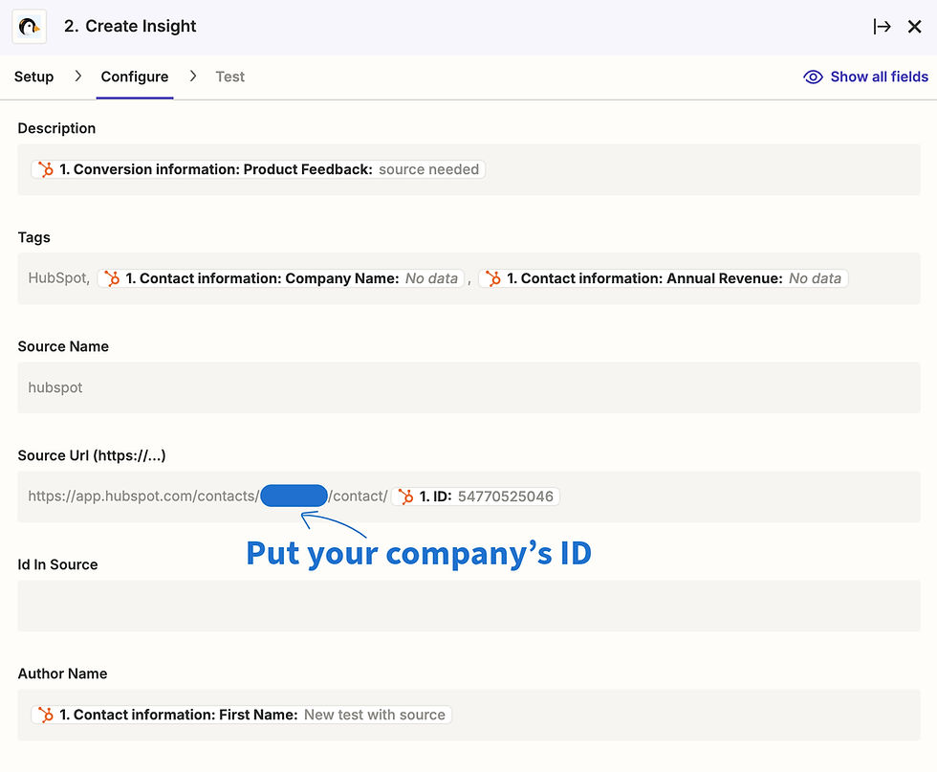Image resolution: width=937 pixels, height=772 pixels.
Task: Select the Product Feedback pill in Description
Action: [258, 169]
